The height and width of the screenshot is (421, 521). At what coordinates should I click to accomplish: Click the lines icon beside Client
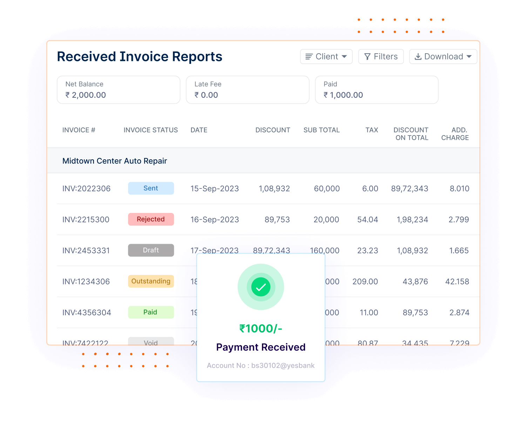[309, 57]
